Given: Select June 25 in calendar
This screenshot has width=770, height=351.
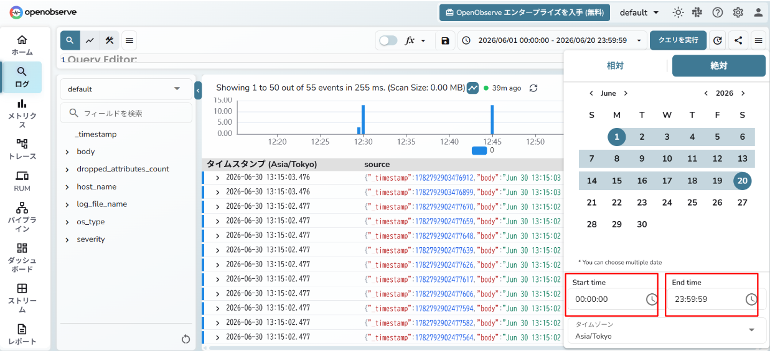Looking at the screenshot, I should click(692, 203).
